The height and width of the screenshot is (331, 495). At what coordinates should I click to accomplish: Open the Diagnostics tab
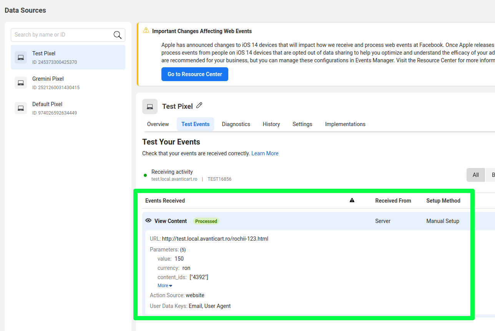(x=236, y=124)
